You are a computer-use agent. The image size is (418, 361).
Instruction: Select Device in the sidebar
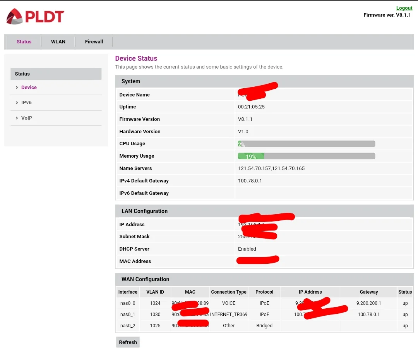tap(29, 87)
